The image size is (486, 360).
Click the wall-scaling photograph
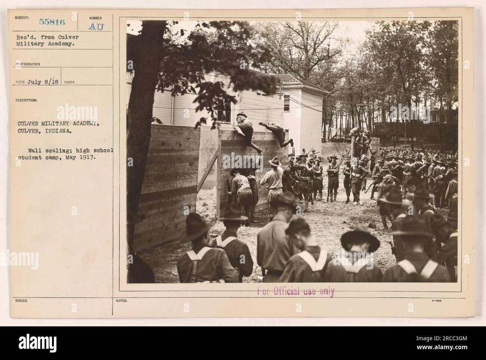[x=292, y=151]
